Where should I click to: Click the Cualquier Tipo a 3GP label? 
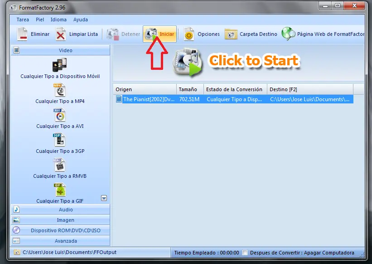[x=60, y=151]
